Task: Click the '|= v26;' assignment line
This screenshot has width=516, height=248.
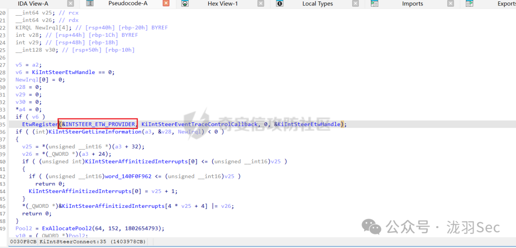Action: 128,206
